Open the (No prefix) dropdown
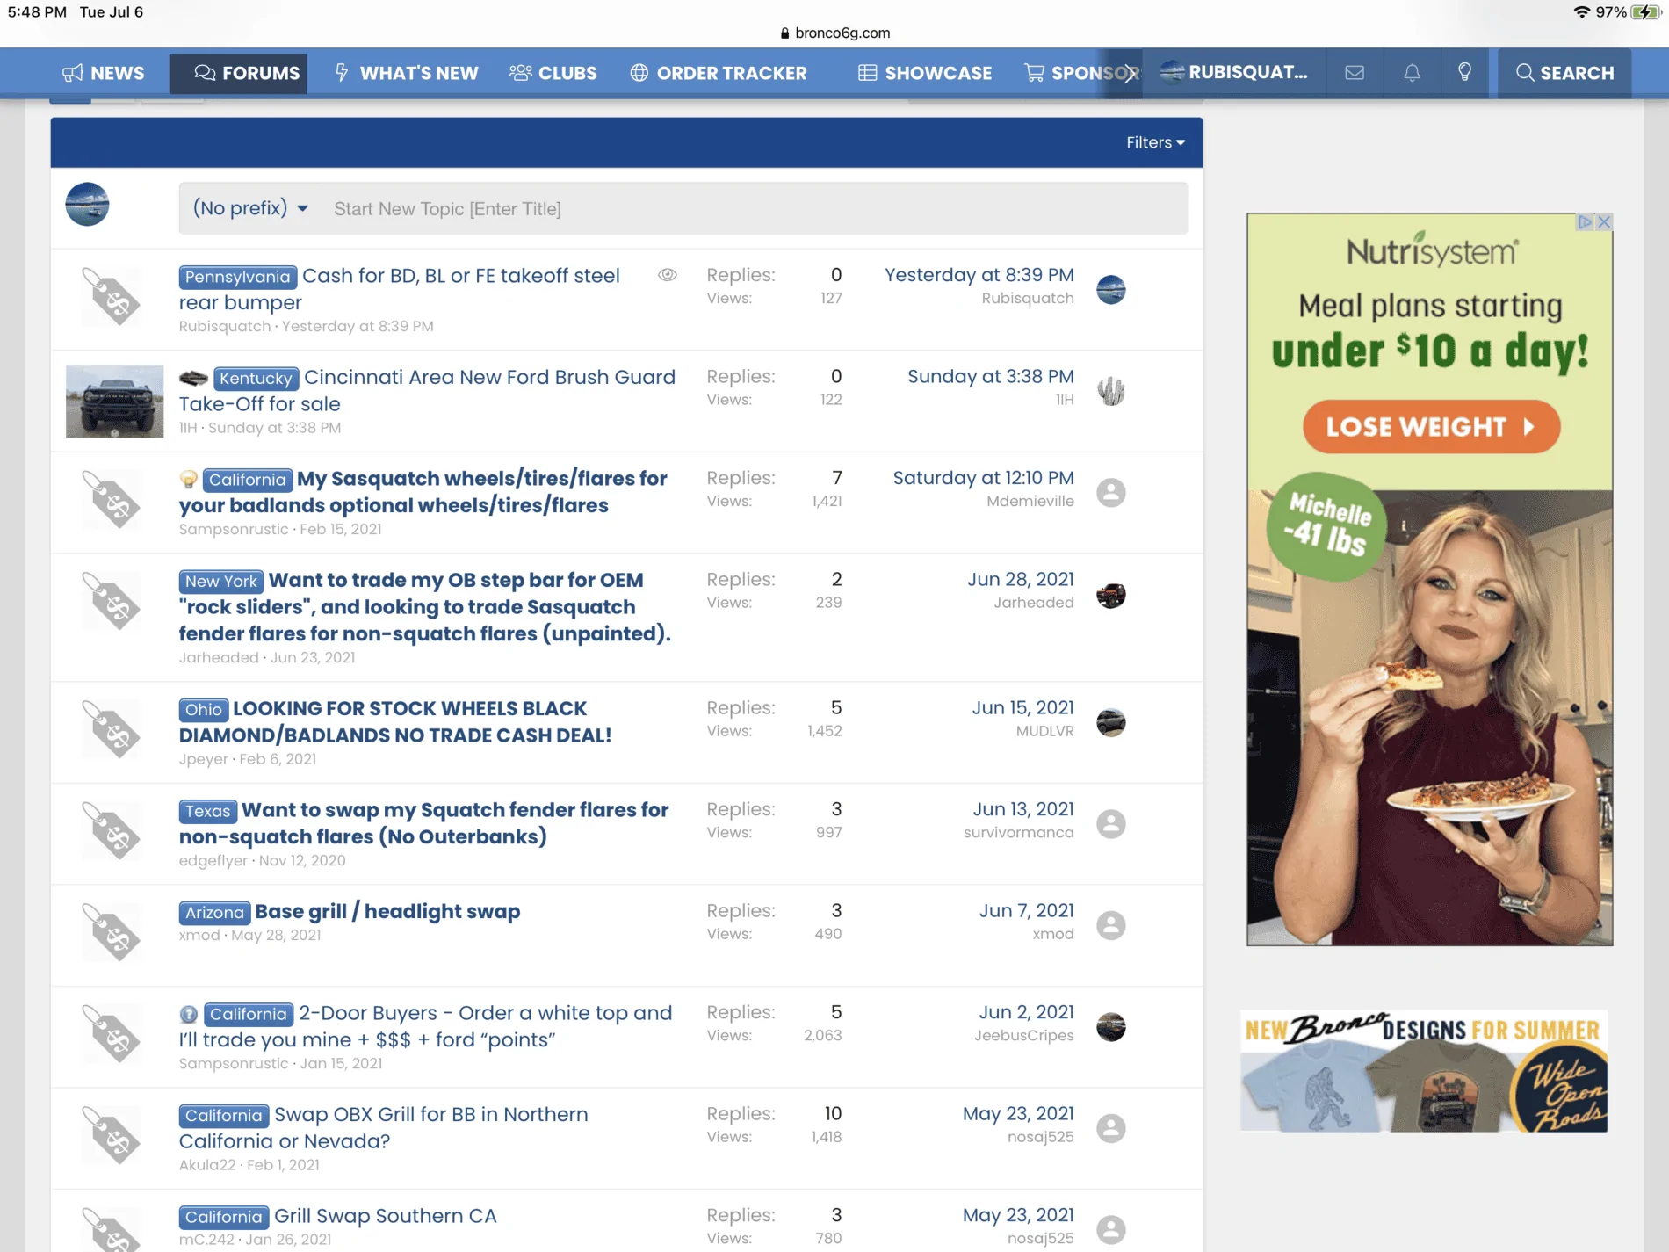 pos(250,208)
